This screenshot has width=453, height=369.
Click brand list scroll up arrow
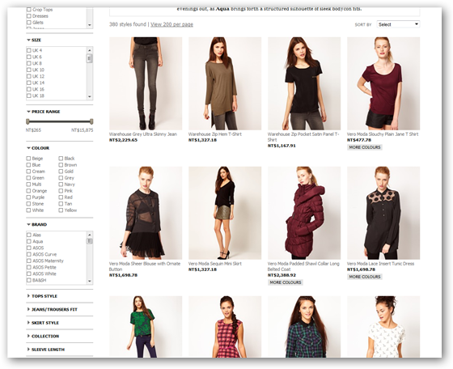[x=90, y=235]
